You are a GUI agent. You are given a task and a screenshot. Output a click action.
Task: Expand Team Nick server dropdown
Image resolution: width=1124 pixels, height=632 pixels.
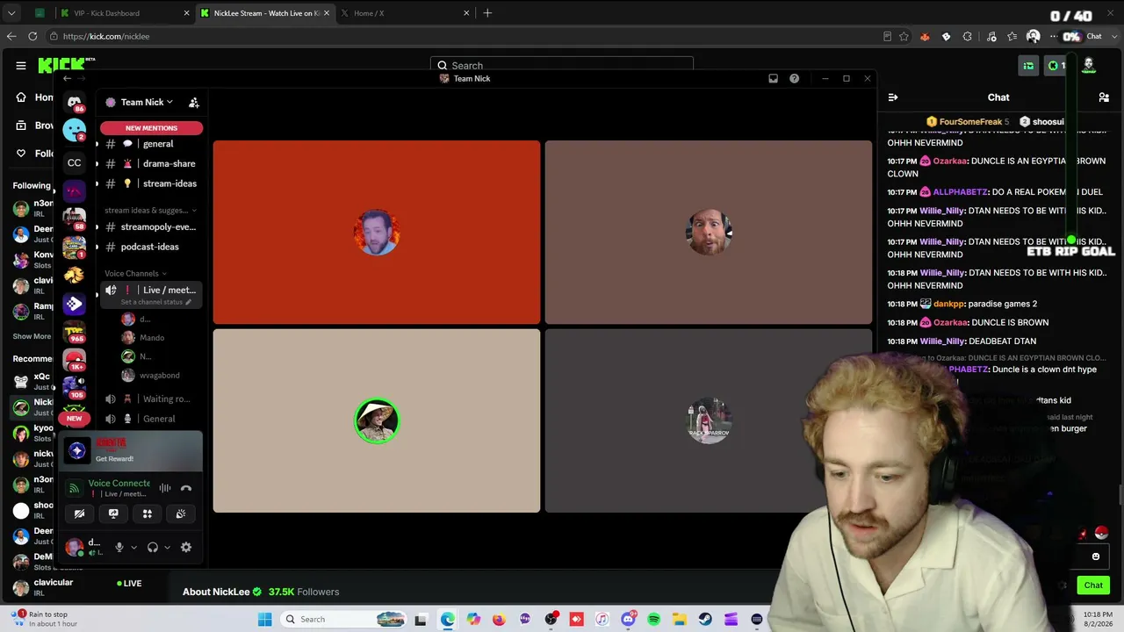[169, 103]
